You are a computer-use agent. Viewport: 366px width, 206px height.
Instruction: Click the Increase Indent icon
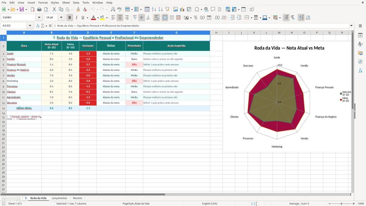[x=232, y=18]
